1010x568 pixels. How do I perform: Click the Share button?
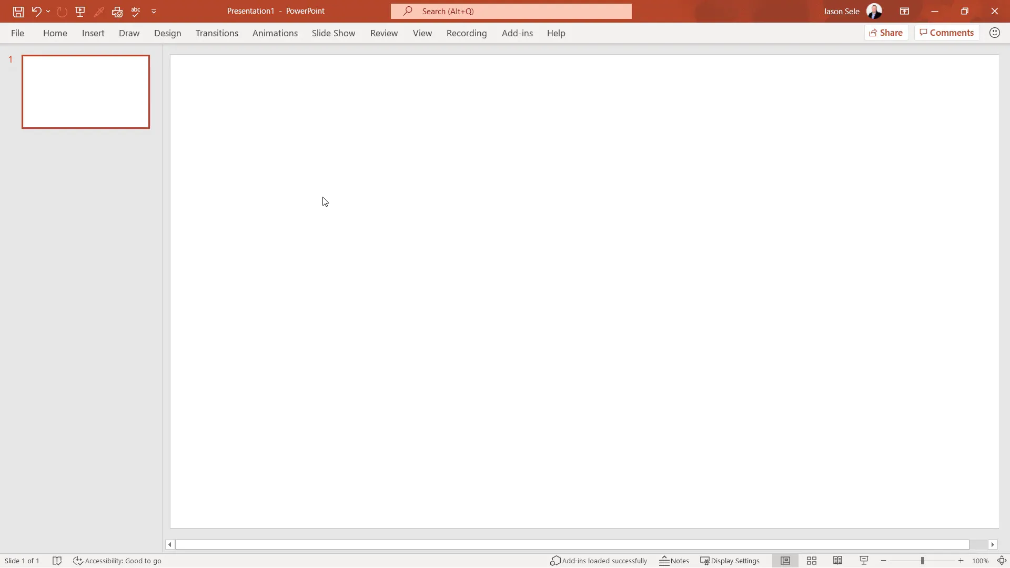[886, 33]
